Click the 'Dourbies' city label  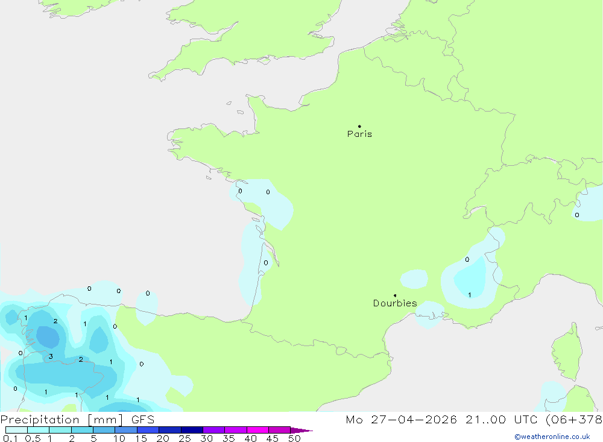click(x=395, y=303)
